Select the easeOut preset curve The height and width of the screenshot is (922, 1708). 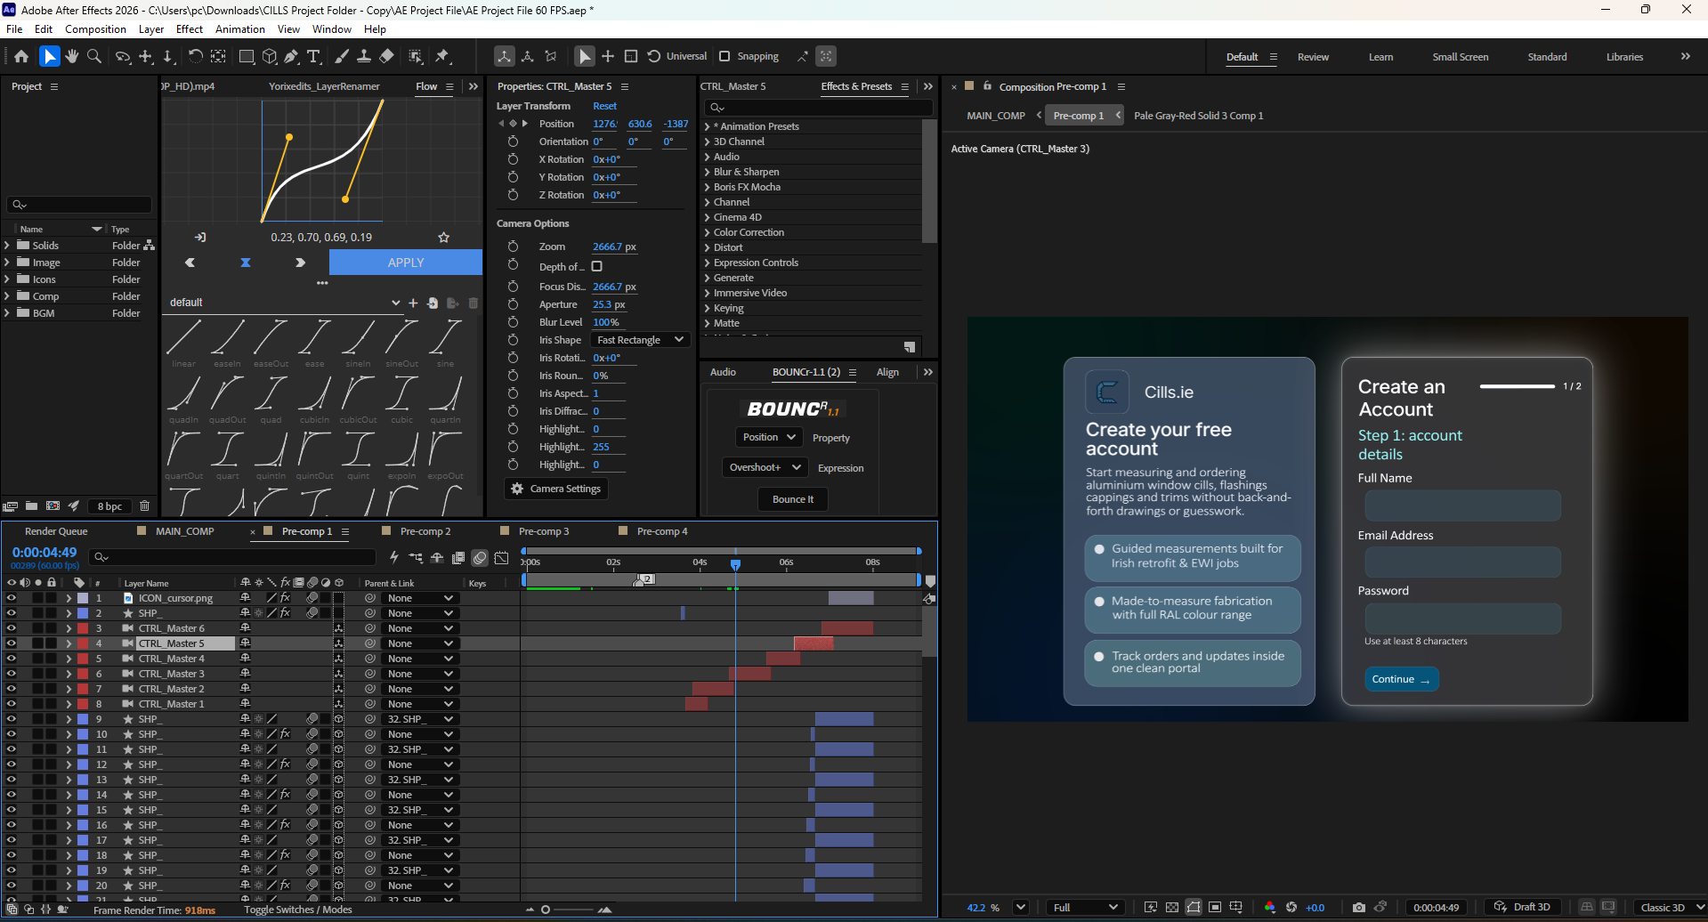271,338
